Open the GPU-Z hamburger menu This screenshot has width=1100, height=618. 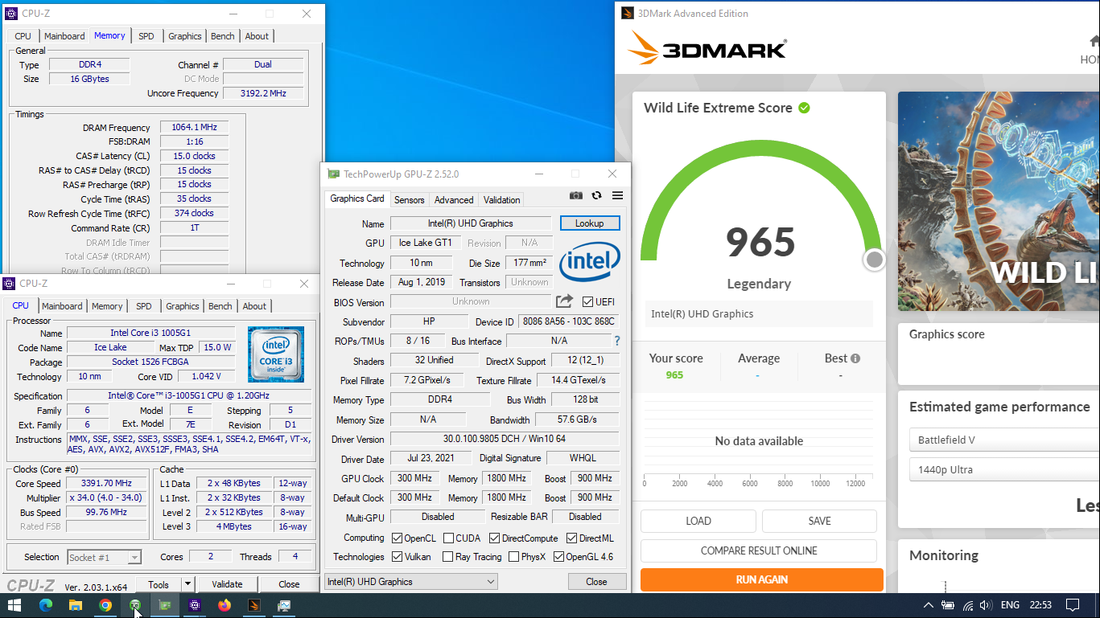click(x=617, y=195)
